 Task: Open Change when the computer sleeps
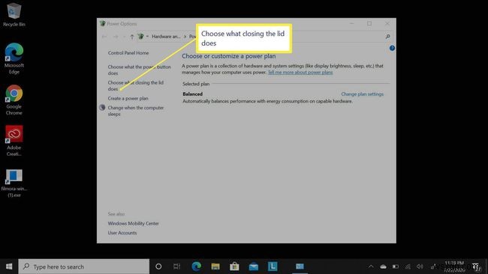pyautogui.click(x=136, y=111)
